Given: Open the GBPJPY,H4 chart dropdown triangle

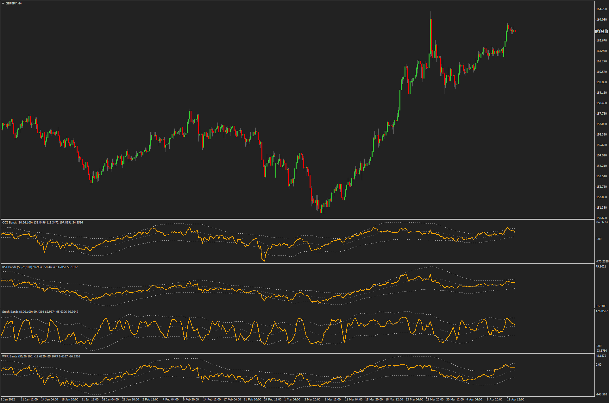Looking at the screenshot, I should click(3, 3).
